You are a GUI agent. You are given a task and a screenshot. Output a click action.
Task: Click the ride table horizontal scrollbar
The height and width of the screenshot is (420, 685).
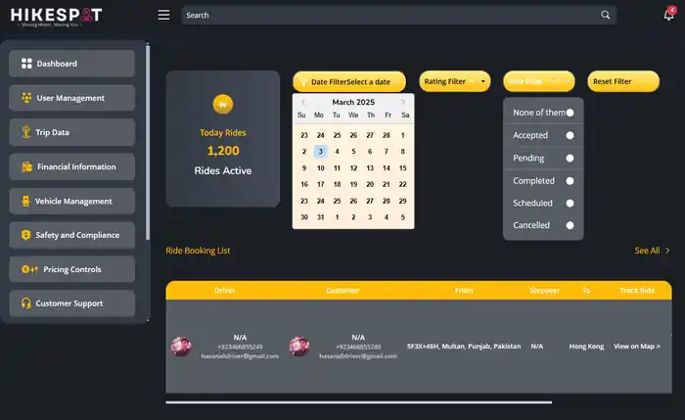tap(359, 402)
